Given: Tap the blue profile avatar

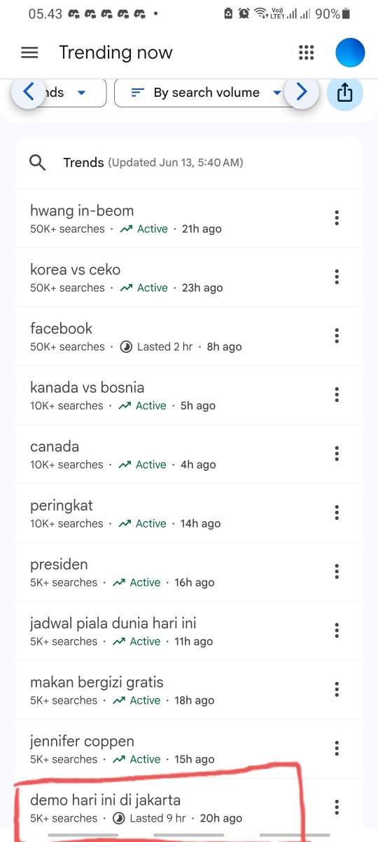Looking at the screenshot, I should [x=350, y=53].
